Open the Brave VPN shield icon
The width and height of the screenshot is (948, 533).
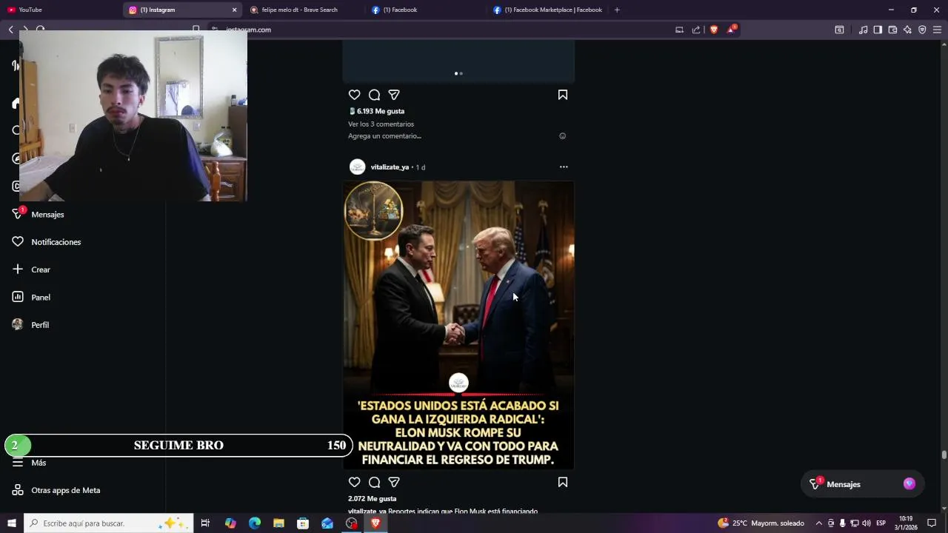point(922,30)
